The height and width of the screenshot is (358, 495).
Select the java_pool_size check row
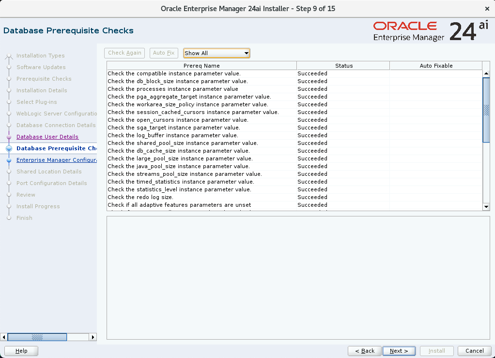(x=294, y=166)
